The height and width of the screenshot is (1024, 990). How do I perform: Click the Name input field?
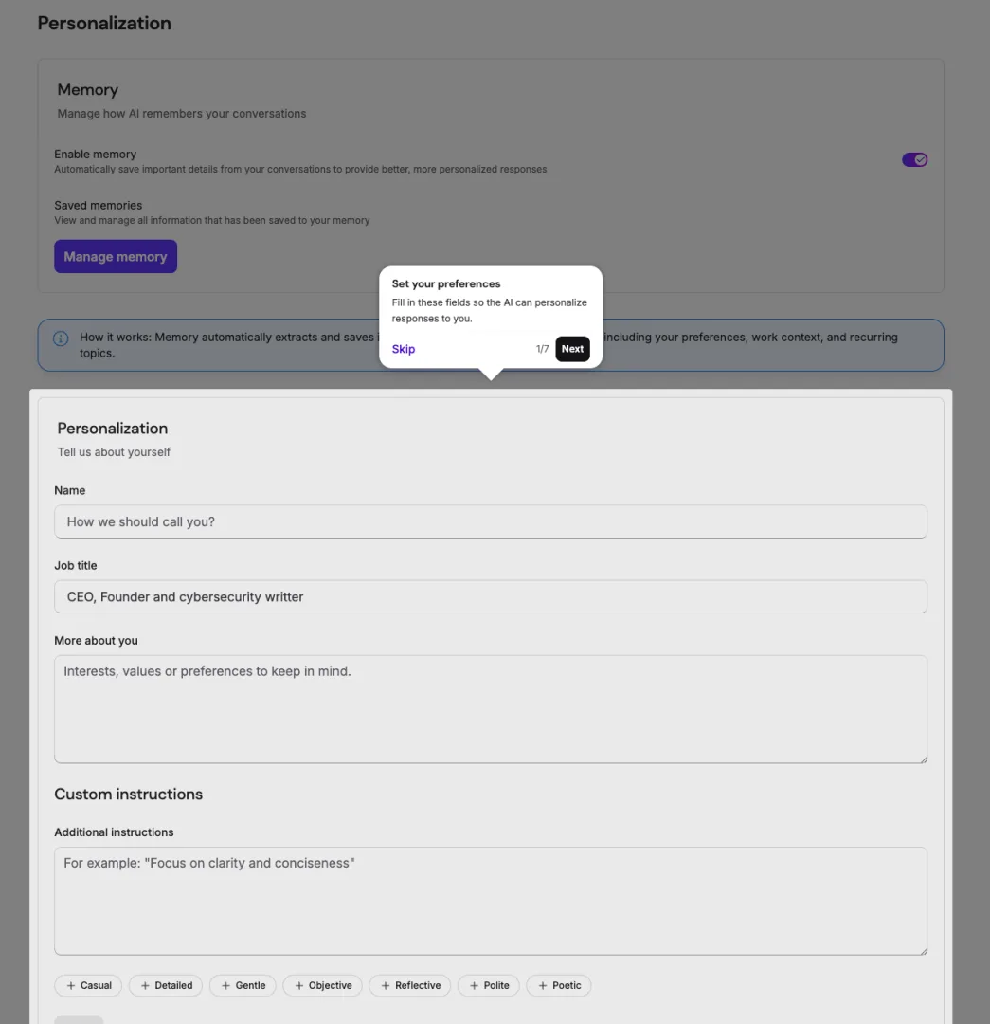tap(490, 521)
